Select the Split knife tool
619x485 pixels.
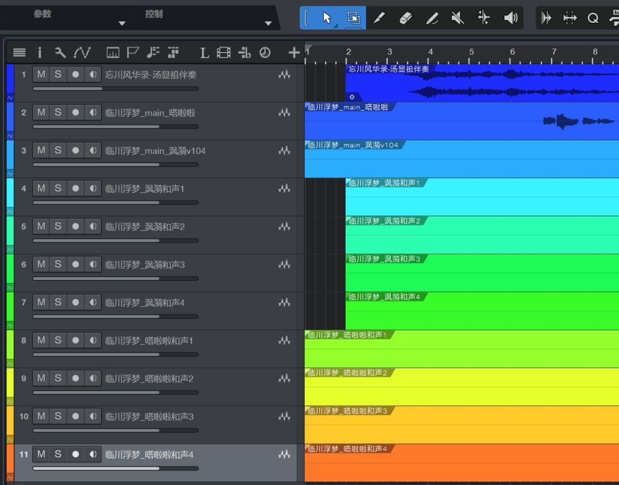[379, 18]
